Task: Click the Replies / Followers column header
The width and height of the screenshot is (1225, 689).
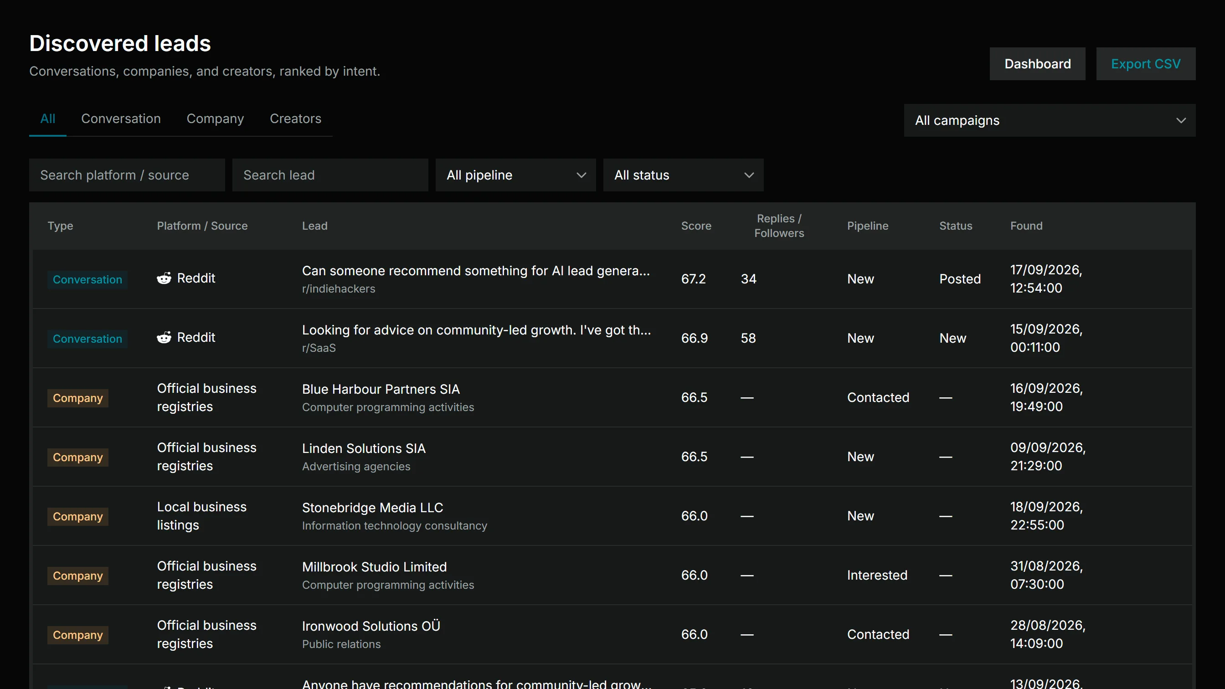Action: point(779,226)
